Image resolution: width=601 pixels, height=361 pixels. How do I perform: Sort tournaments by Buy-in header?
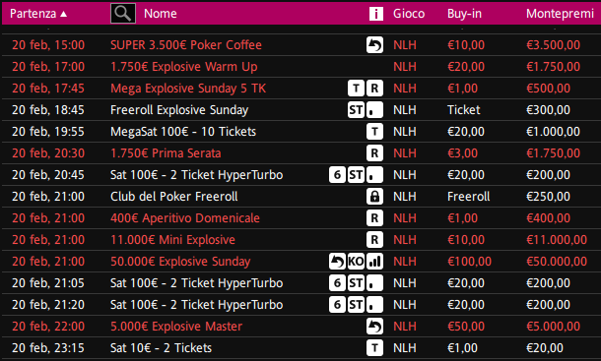[x=464, y=14]
